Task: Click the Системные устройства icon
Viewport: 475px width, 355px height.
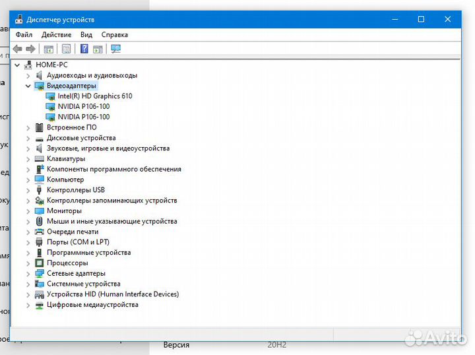Action: pos(40,284)
